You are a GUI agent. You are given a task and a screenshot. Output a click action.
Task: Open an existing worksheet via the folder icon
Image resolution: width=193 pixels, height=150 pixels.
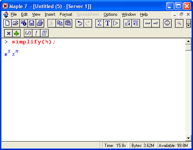[15, 23]
